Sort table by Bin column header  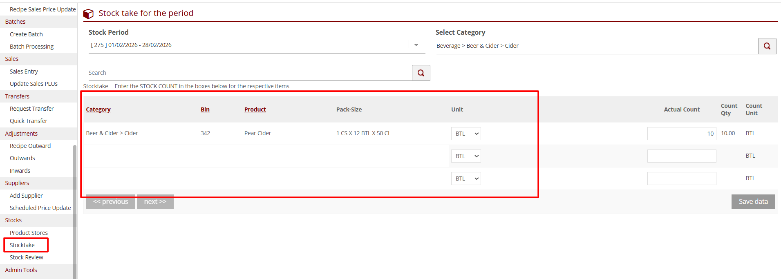coord(205,109)
